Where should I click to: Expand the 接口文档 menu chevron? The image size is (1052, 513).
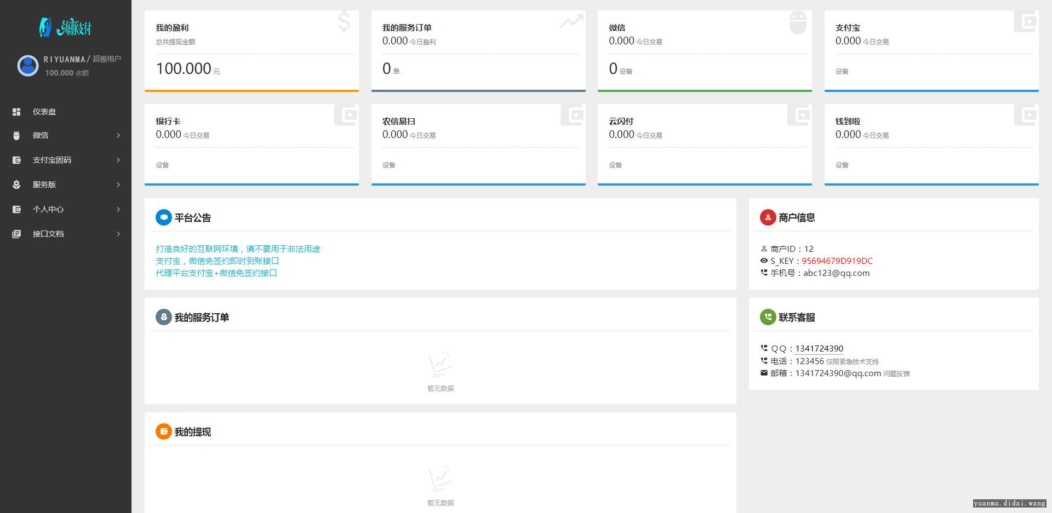click(x=118, y=234)
